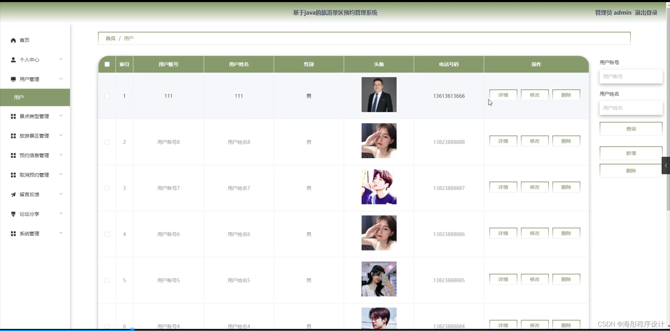Collapse the 用户管理 chevron

coord(61,79)
